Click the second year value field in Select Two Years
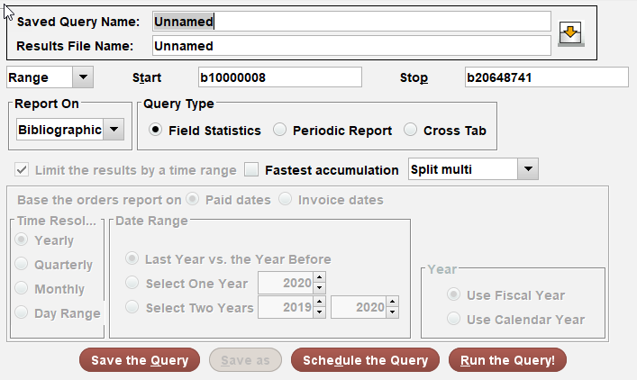The width and height of the screenshot is (637, 380). pos(359,307)
